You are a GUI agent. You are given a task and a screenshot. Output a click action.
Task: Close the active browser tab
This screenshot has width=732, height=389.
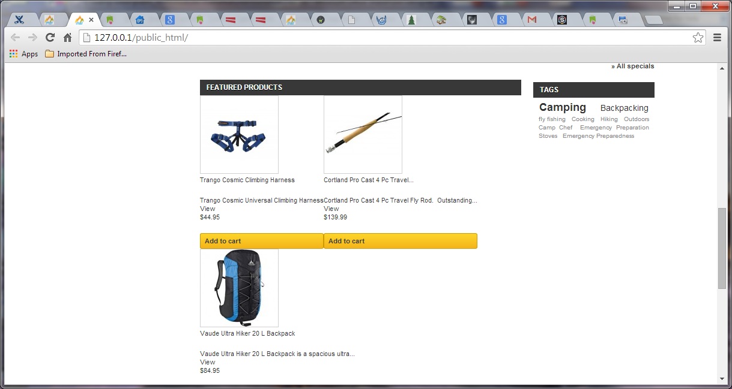coord(91,20)
